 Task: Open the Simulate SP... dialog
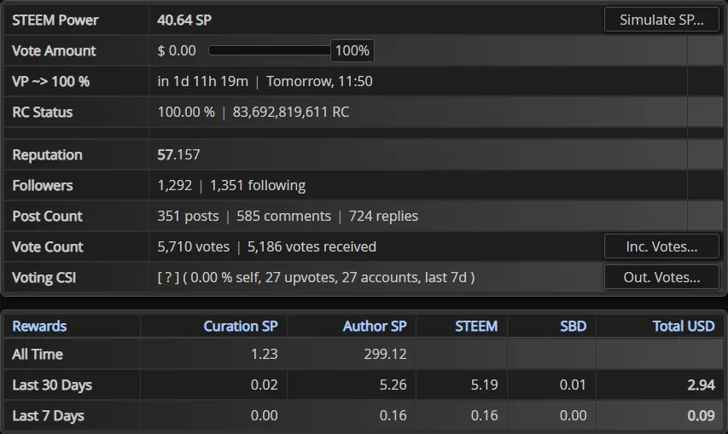(661, 20)
